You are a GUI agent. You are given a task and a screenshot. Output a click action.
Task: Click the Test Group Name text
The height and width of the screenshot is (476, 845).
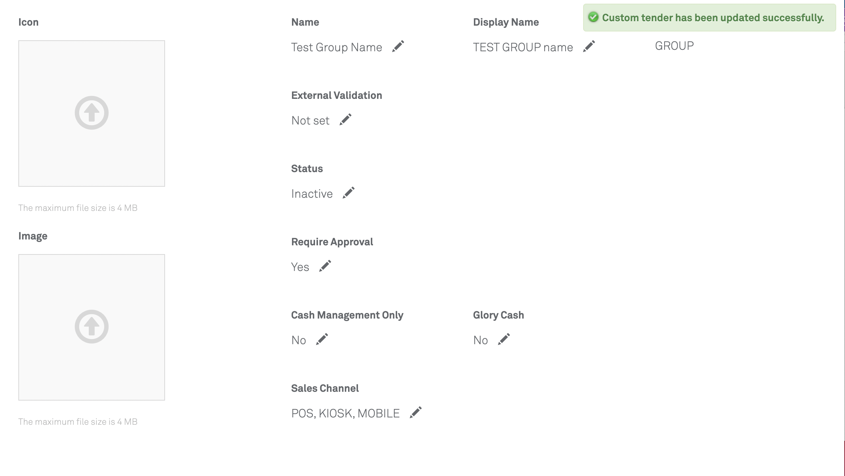tap(336, 48)
